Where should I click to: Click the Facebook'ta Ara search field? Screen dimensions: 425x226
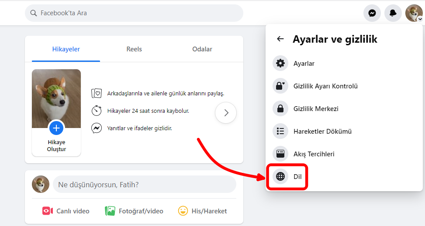click(x=134, y=13)
